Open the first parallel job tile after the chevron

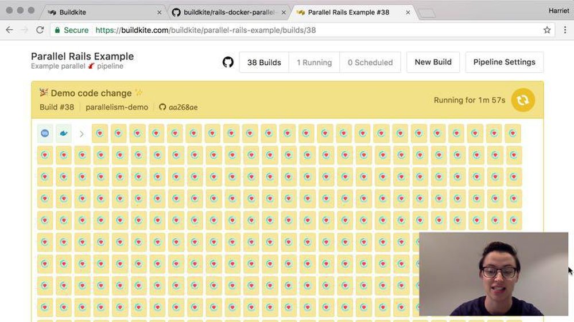coord(100,133)
